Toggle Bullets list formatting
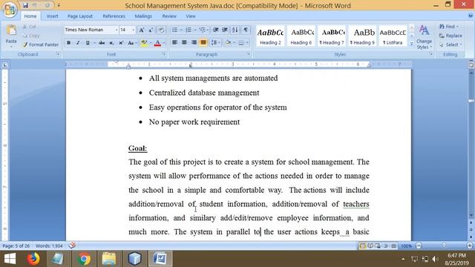 click(x=175, y=30)
